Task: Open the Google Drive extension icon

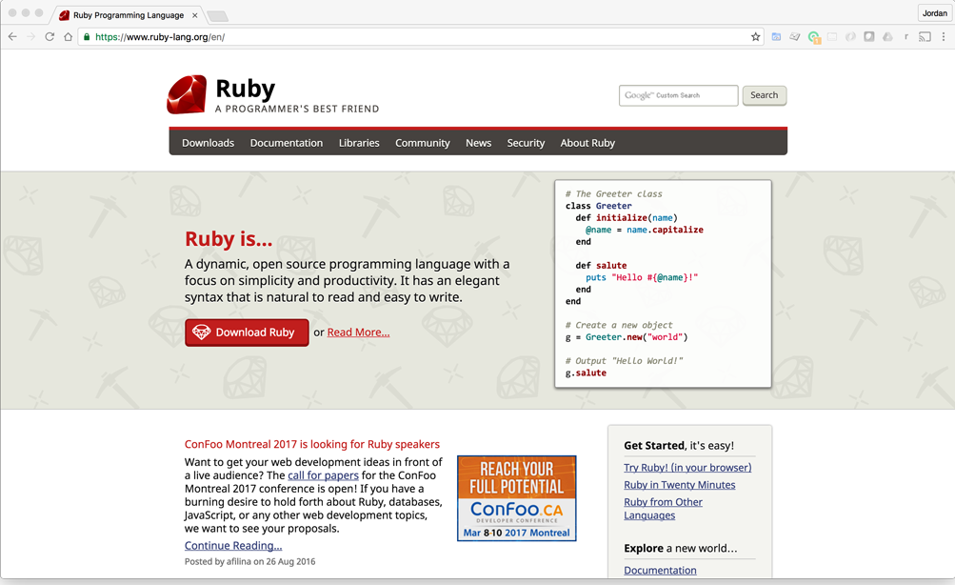Action: [888, 36]
